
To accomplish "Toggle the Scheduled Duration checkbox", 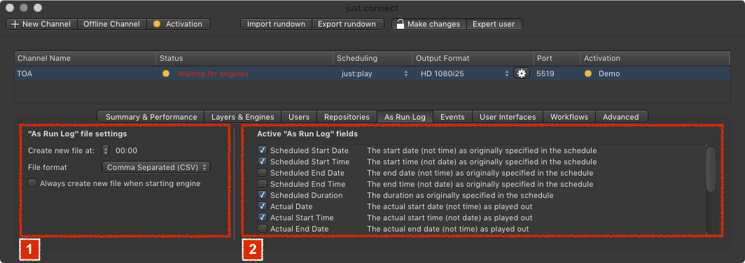I will (x=263, y=195).
